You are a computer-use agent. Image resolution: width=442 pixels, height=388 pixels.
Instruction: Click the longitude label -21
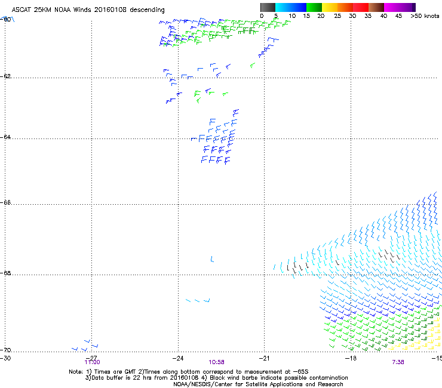tap(264, 358)
